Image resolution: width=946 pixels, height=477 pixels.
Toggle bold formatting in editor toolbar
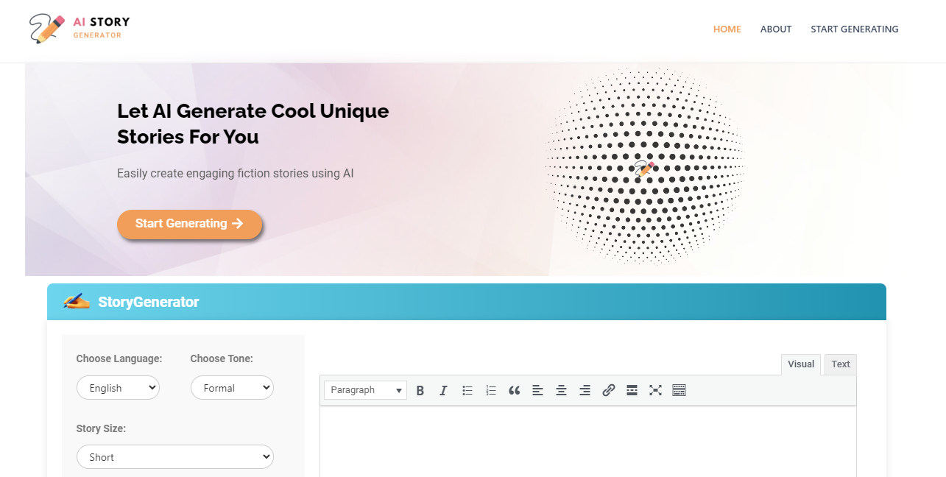pos(420,390)
